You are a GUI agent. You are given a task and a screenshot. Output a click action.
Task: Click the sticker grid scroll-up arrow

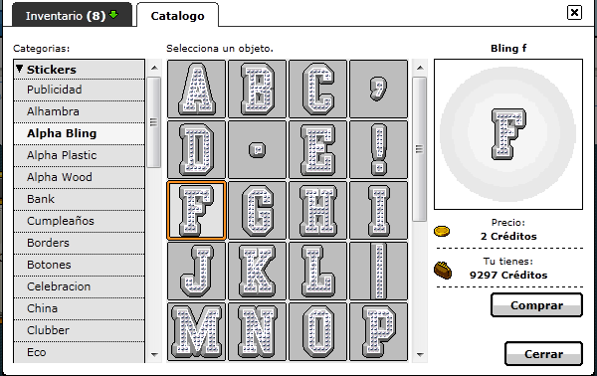point(420,68)
